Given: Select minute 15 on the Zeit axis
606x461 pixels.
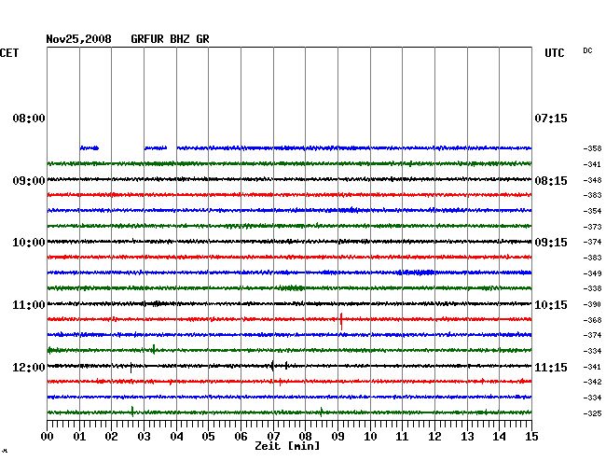Looking at the screenshot, I should click(531, 437).
